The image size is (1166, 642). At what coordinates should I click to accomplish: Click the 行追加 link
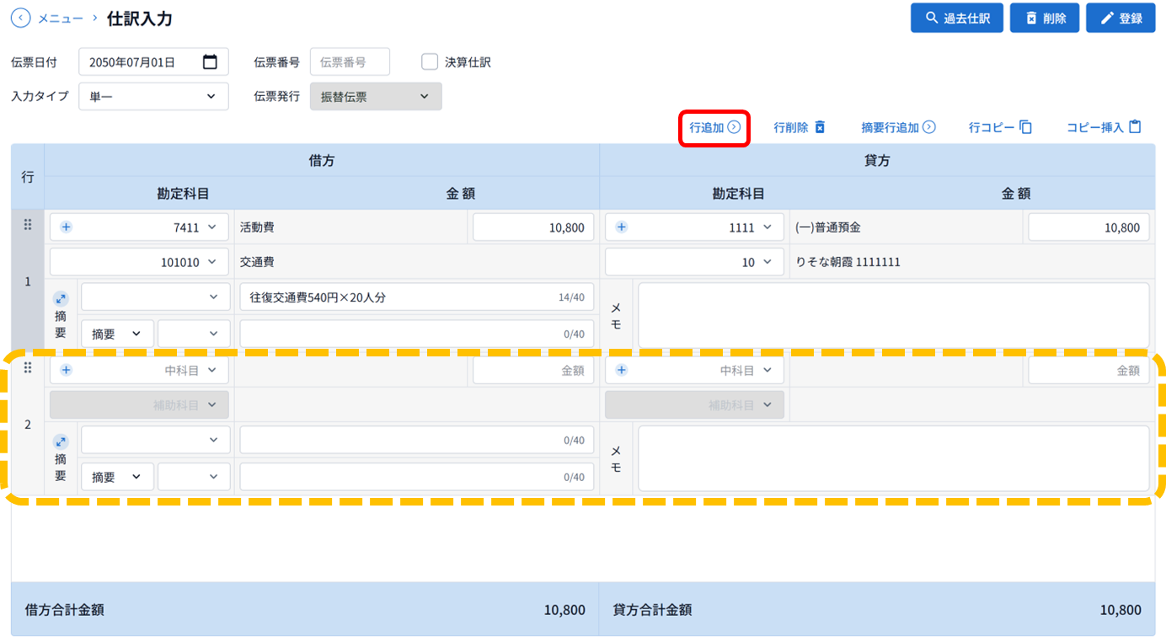pyautogui.click(x=714, y=127)
